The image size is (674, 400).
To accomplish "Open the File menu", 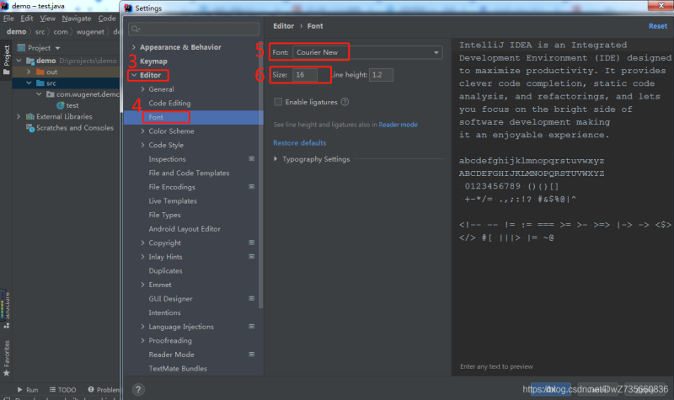I will 8,19.
